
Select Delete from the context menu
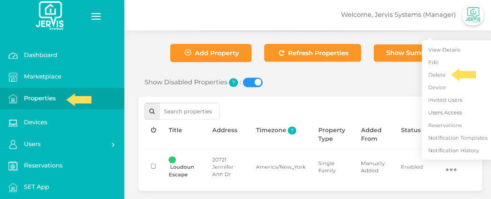click(437, 75)
